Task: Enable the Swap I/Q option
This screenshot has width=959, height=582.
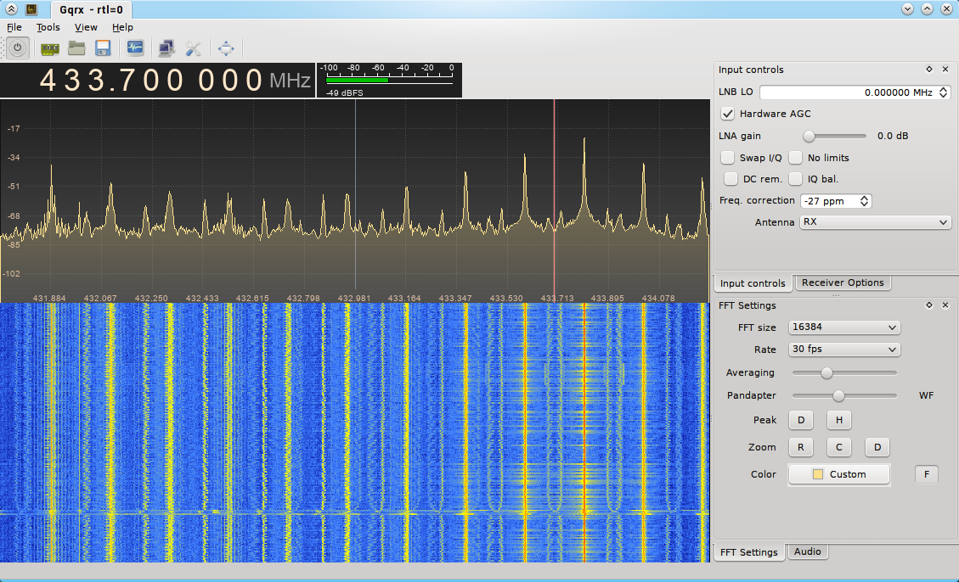Action: [x=728, y=157]
